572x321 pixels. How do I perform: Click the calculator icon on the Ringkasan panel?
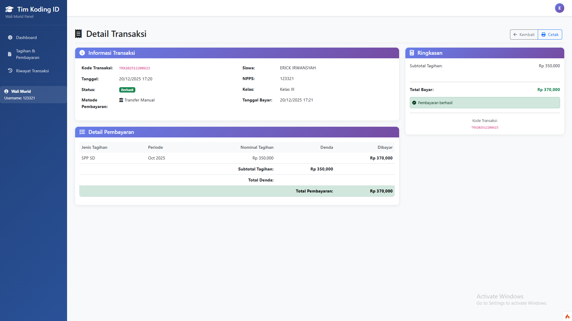coord(412,53)
